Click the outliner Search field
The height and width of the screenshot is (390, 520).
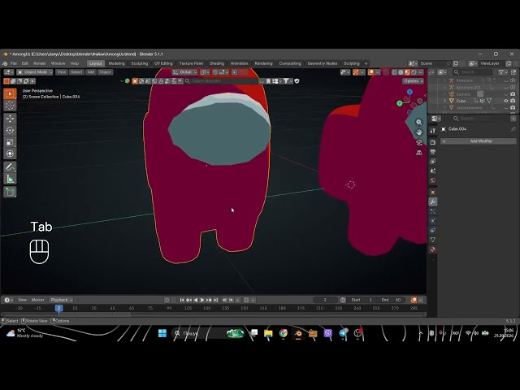[x=473, y=72]
